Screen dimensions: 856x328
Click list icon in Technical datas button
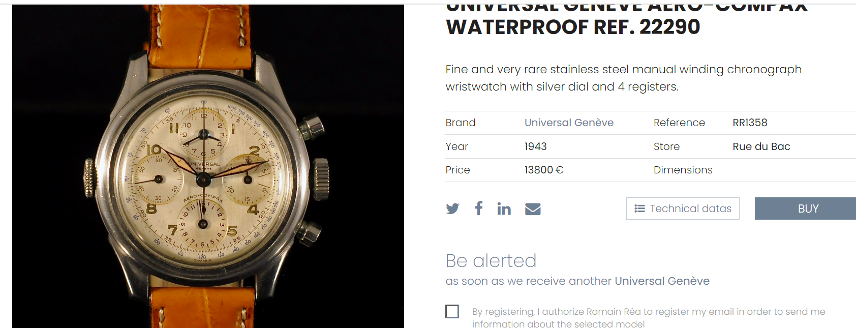point(639,208)
